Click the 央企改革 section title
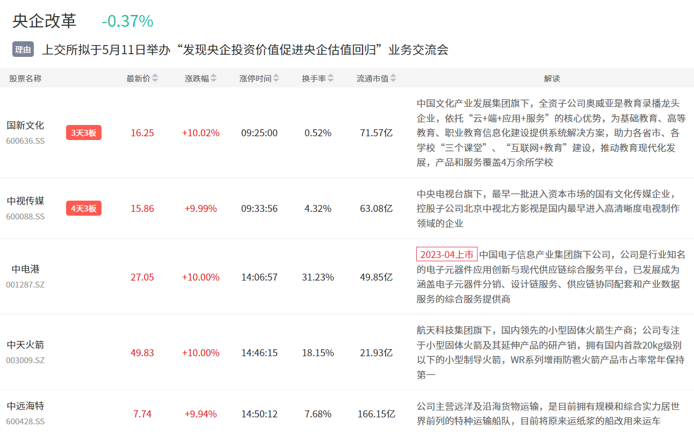This screenshot has width=694, height=434. click(45, 21)
